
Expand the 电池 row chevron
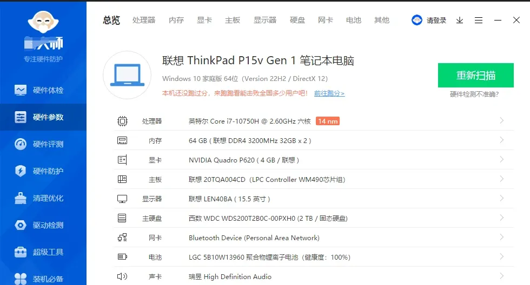(x=502, y=257)
